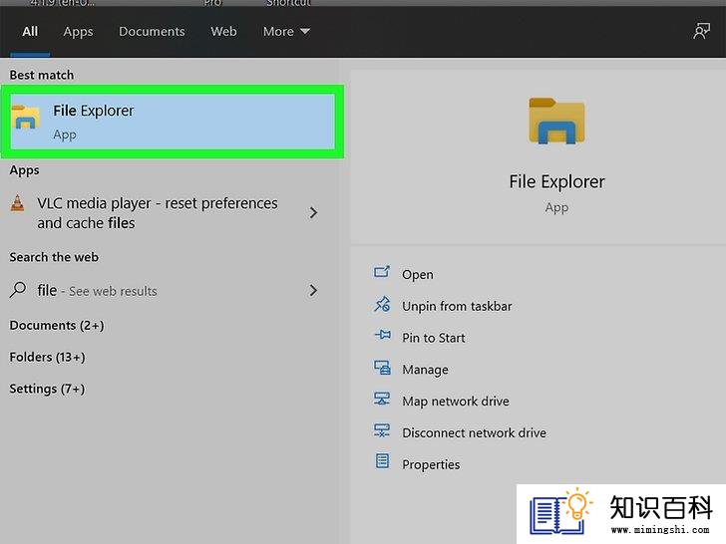This screenshot has height=544, width=726.
Task: Click the feedback icon at top right
Action: click(x=701, y=32)
